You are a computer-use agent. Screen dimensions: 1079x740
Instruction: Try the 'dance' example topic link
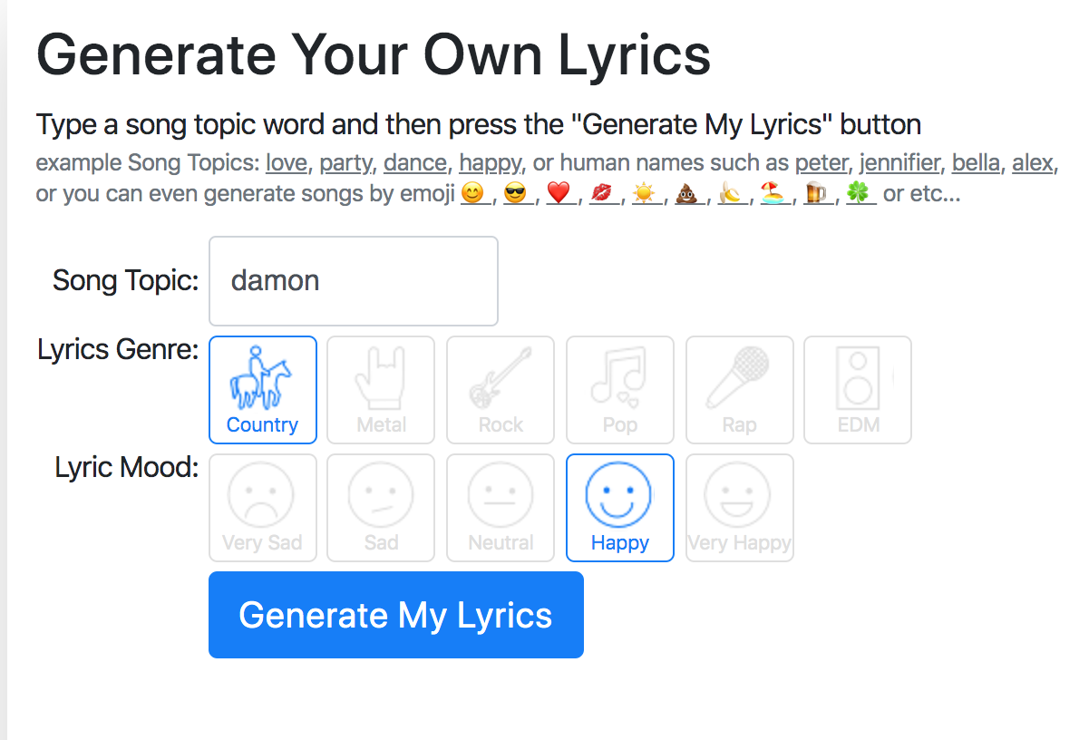pyautogui.click(x=415, y=164)
